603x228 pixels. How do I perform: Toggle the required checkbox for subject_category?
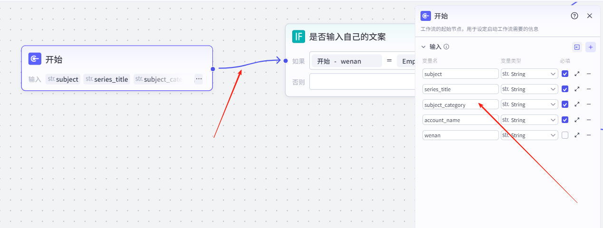click(565, 104)
